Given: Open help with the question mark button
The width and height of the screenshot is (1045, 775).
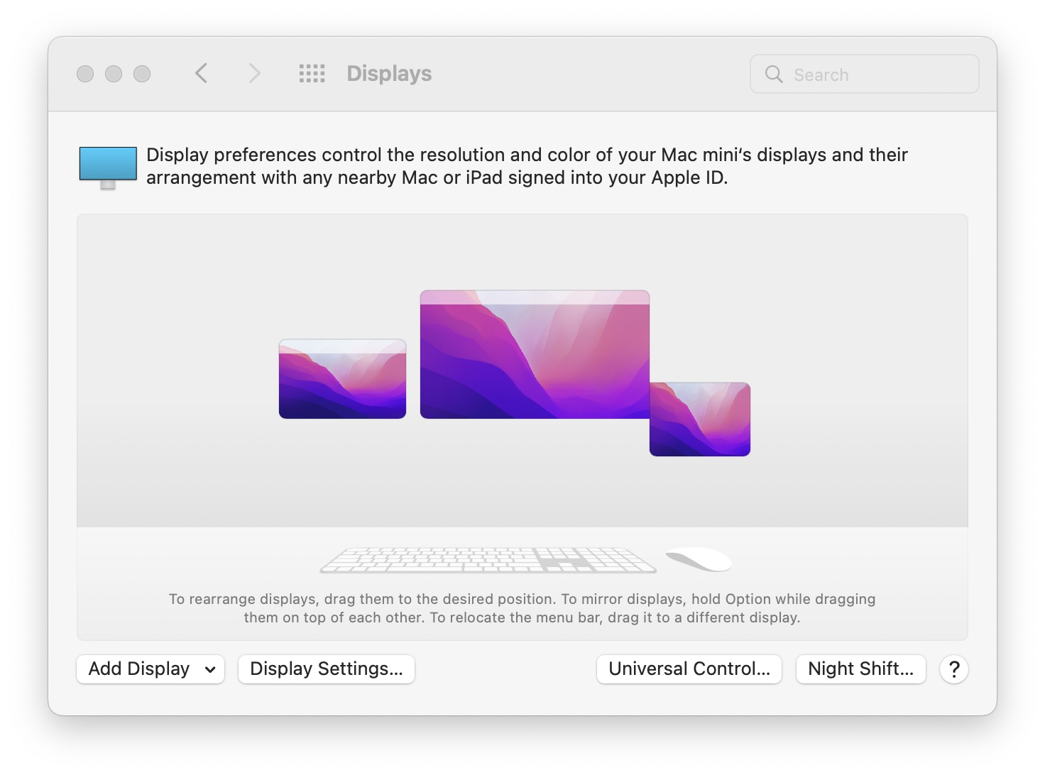Looking at the screenshot, I should [954, 669].
